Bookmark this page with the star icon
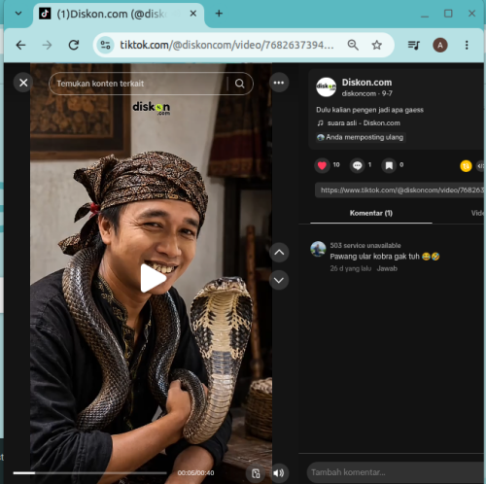 [x=376, y=45]
